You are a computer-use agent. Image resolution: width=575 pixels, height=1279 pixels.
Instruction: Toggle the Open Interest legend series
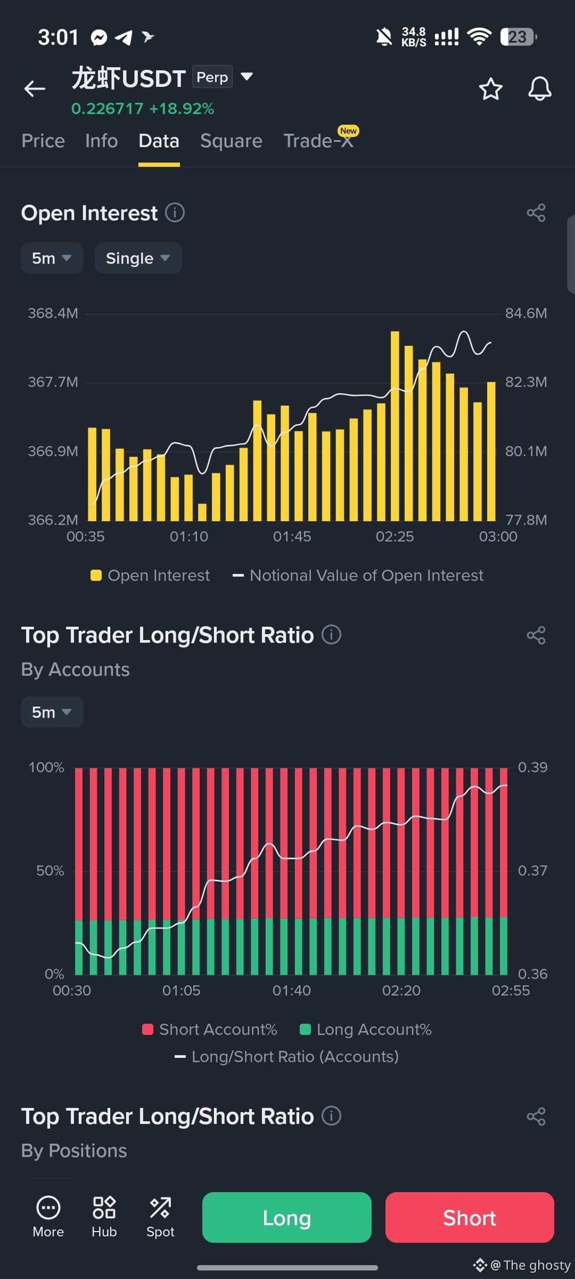(x=150, y=576)
